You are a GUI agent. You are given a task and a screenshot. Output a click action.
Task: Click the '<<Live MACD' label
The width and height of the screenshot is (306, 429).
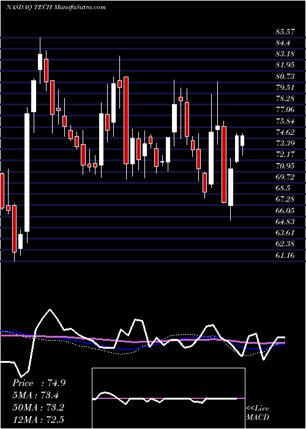pos(258,413)
